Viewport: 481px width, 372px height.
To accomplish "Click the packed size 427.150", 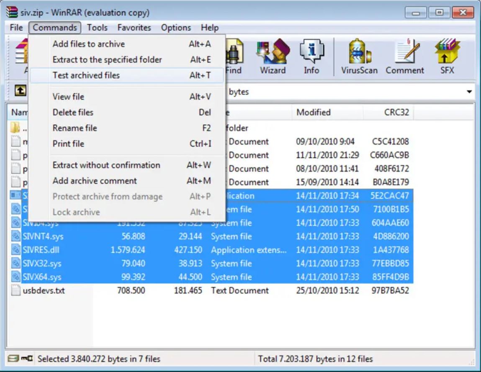I will [x=188, y=250].
